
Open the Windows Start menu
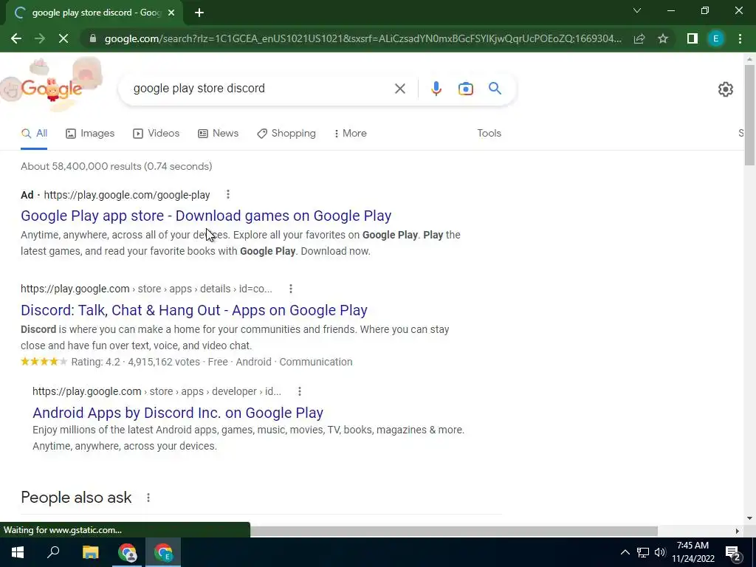tap(18, 552)
